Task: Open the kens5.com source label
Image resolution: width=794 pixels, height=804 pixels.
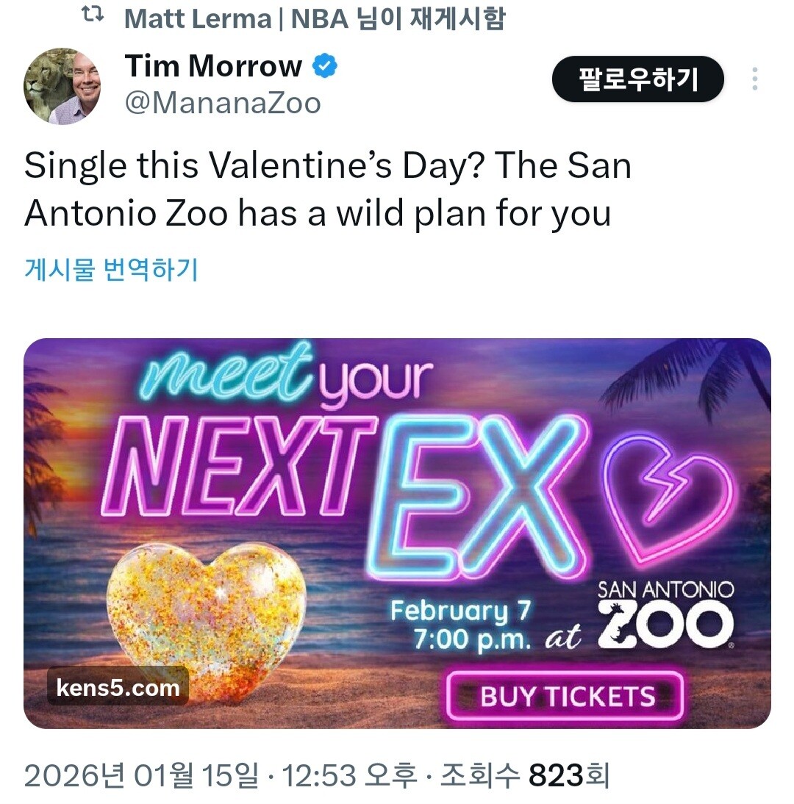Action: point(118,688)
